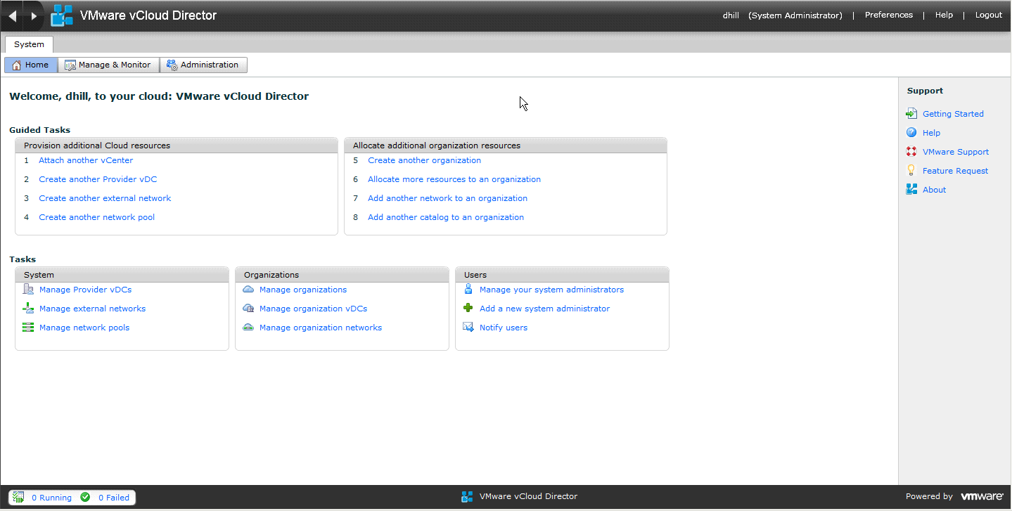This screenshot has height=511, width=1012.
Task: Click the Manage organization networks icon
Action: point(248,328)
